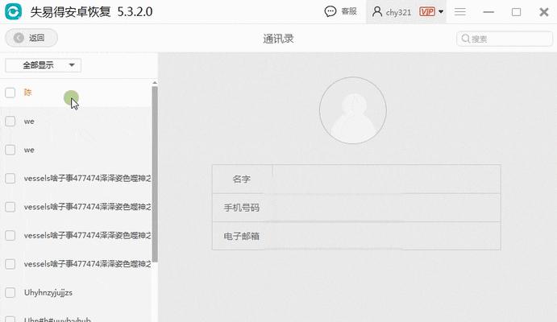Click the magnifier icon in search box
This screenshot has height=322, width=557.
465,39
